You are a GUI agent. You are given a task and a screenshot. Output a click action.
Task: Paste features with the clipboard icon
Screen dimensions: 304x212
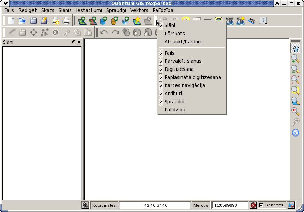click(88, 32)
